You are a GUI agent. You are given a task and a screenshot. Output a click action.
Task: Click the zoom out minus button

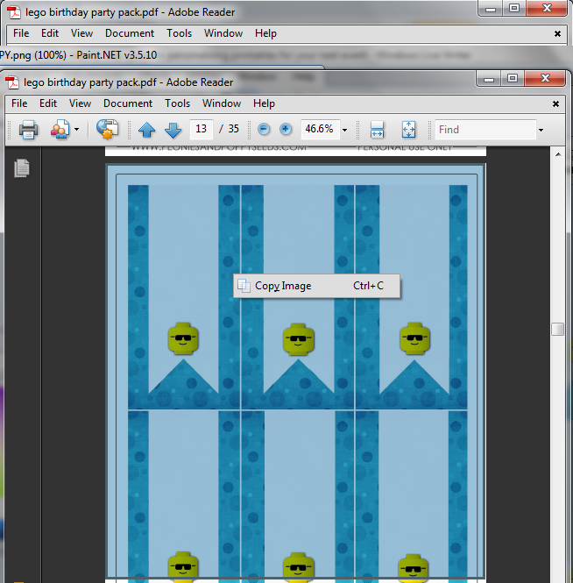tap(264, 130)
